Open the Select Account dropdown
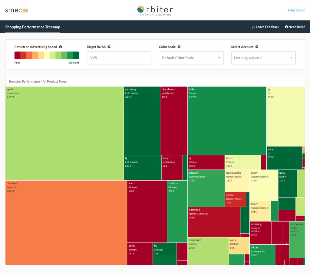Viewport: 310px width, 275px height. point(263,58)
